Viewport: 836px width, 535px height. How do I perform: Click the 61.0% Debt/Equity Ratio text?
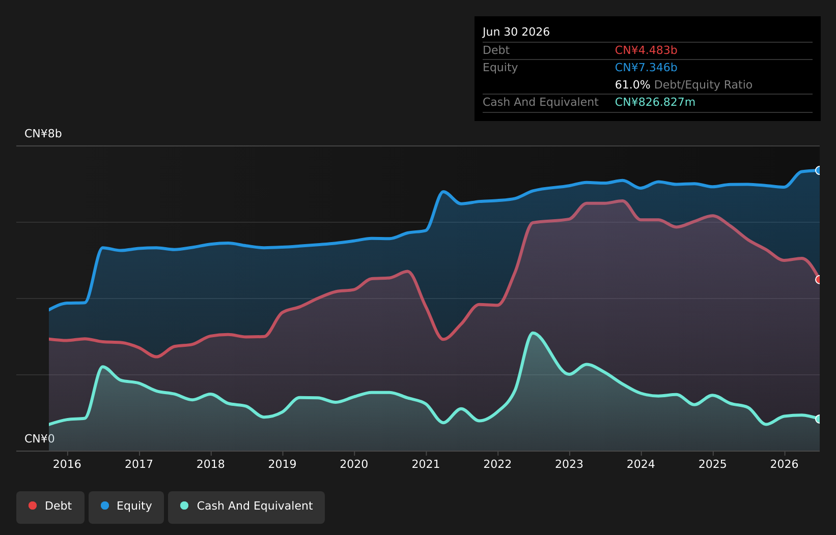tap(684, 85)
